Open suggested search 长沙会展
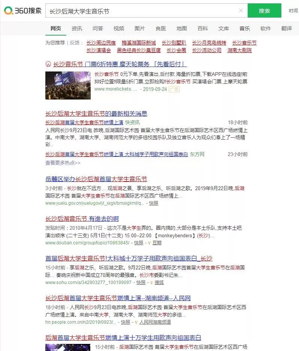Viewport: 299px width, 351px height. 176,50
